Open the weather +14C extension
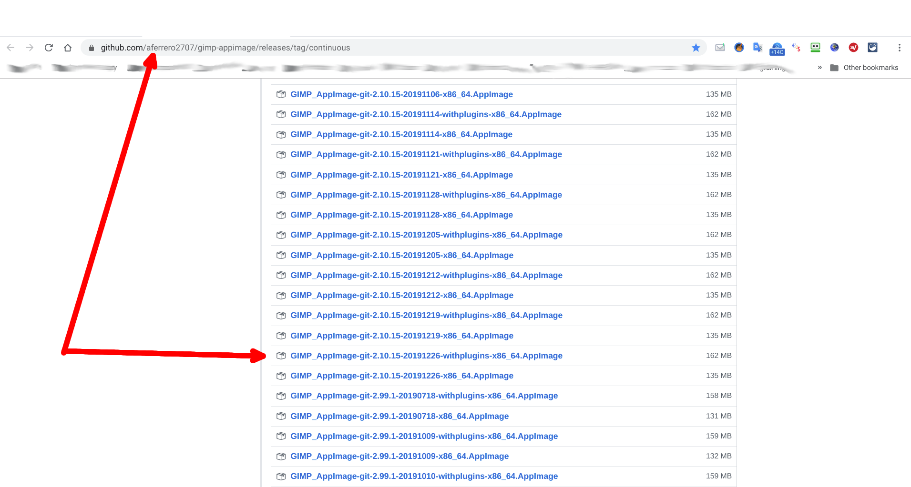The width and height of the screenshot is (911, 487). tap(777, 49)
